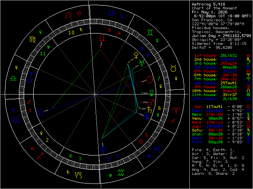
Task: Click house number 11 in the wheel
Action: click(x=43, y=54)
